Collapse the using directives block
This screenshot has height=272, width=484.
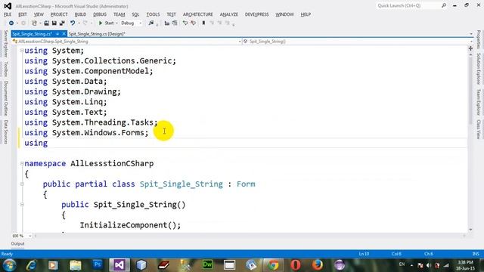pyautogui.click(x=22, y=51)
